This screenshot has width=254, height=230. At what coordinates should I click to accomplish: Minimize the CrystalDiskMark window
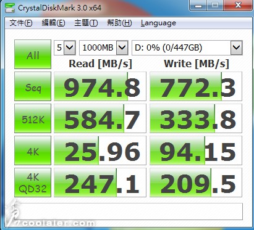[x=198, y=6]
